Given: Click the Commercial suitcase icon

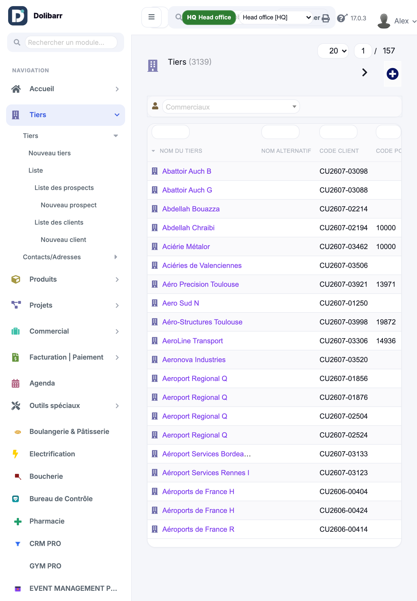Looking at the screenshot, I should coord(16,331).
